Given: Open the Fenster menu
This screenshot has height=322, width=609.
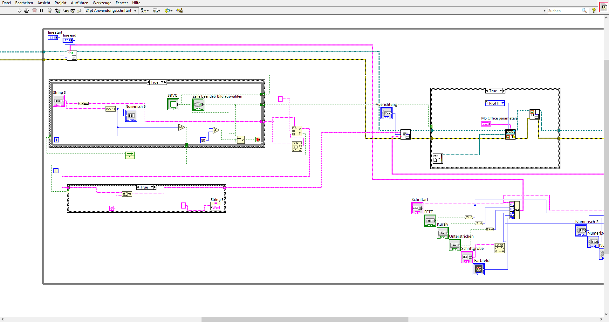Looking at the screenshot, I should pyautogui.click(x=122, y=3).
